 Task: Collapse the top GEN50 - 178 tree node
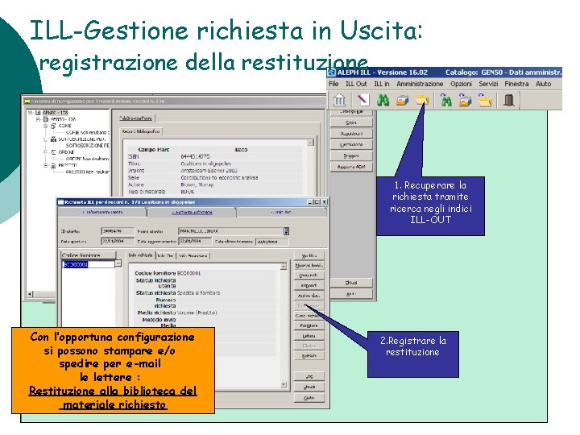pyautogui.click(x=31, y=113)
